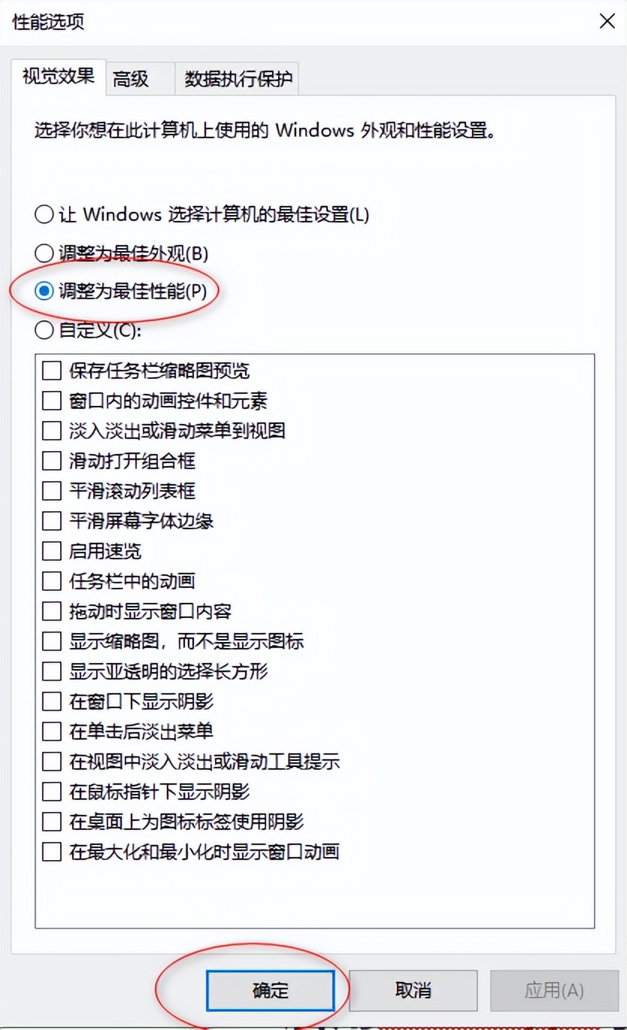Choose 调整为最佳外观 setting
Image resolution: width=627 pixels, height=1030 pixels.
coord(43,253)
